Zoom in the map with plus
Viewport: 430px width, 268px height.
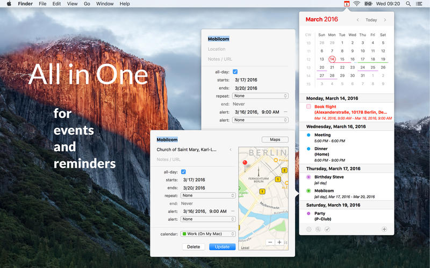tap(279, 242)
